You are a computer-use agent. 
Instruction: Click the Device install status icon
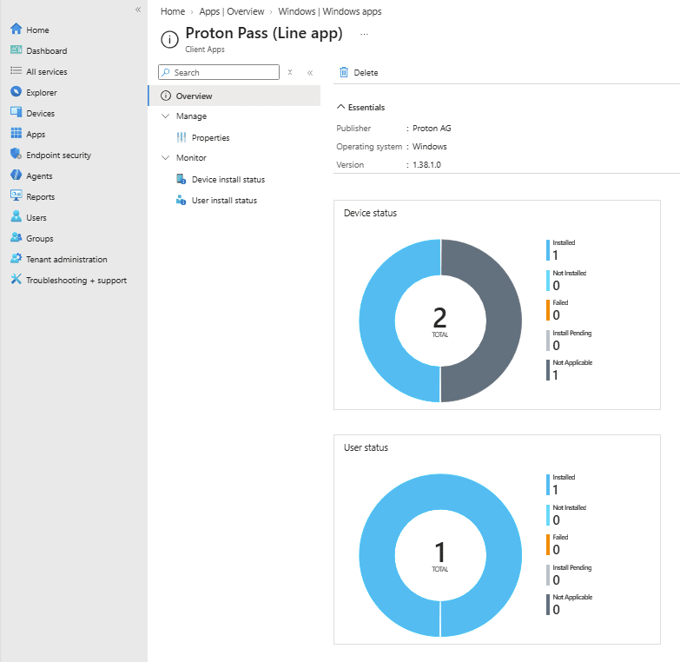click(x=182, y=179)
